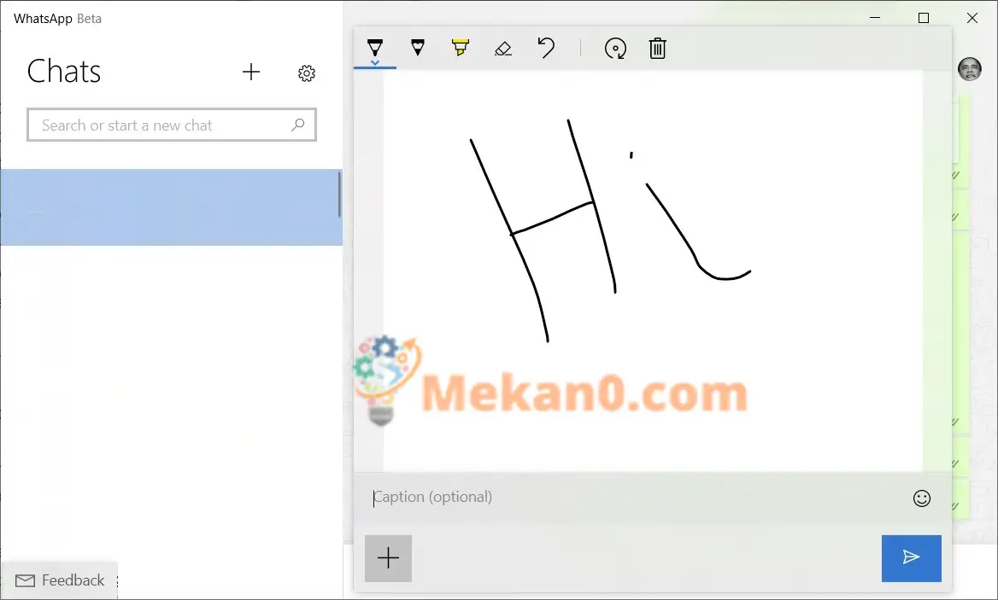Select the pencil drawing tool
Screen dimensions: 998x600
click(418, 47)
